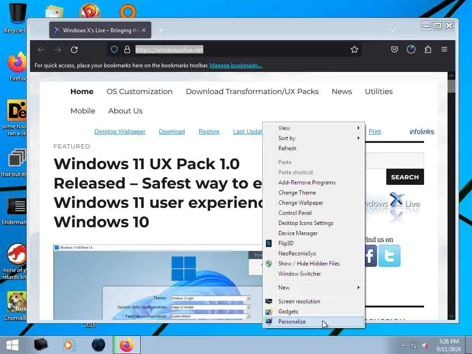Open the News navigation item
The height and width of the screenshot is (354, 472).
pos(342,92)
